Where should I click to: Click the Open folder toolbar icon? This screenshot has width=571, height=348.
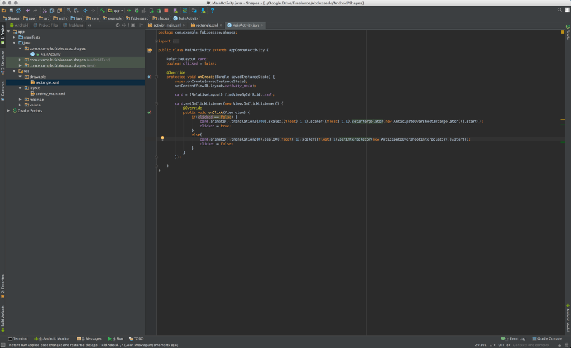pyautogui.click(x=4, y=11)
